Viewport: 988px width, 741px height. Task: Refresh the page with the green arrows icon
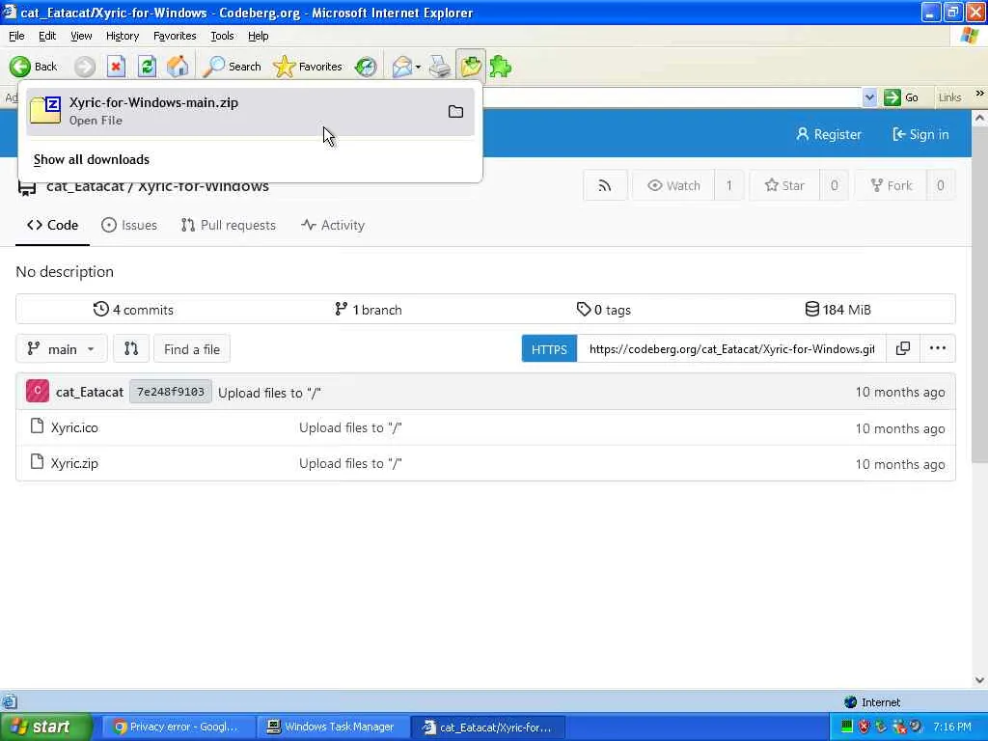(x=147, y=67)
